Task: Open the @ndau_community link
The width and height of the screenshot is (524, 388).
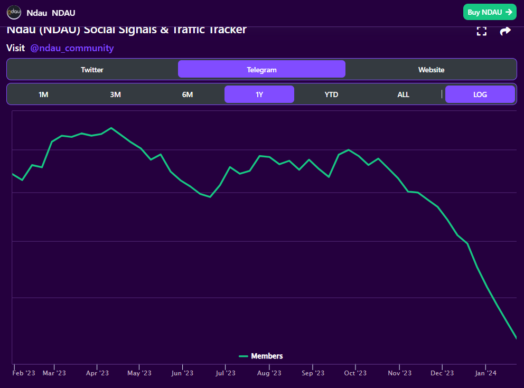Action: (72, 48)
